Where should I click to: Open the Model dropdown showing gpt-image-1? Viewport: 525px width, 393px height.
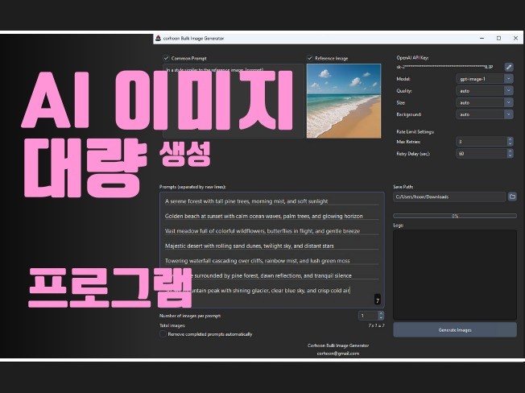point(485,79)
